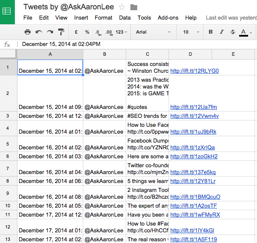
Task: Open link http://ift.tt/12Ua7fm
Action: [194, 107]
